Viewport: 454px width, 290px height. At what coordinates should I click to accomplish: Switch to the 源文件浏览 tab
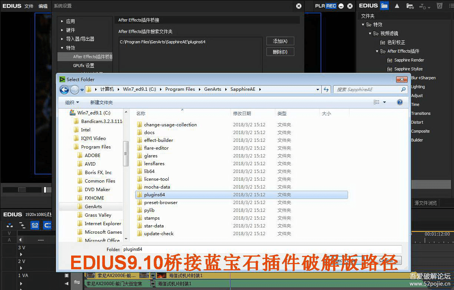[x=425, y=203]
